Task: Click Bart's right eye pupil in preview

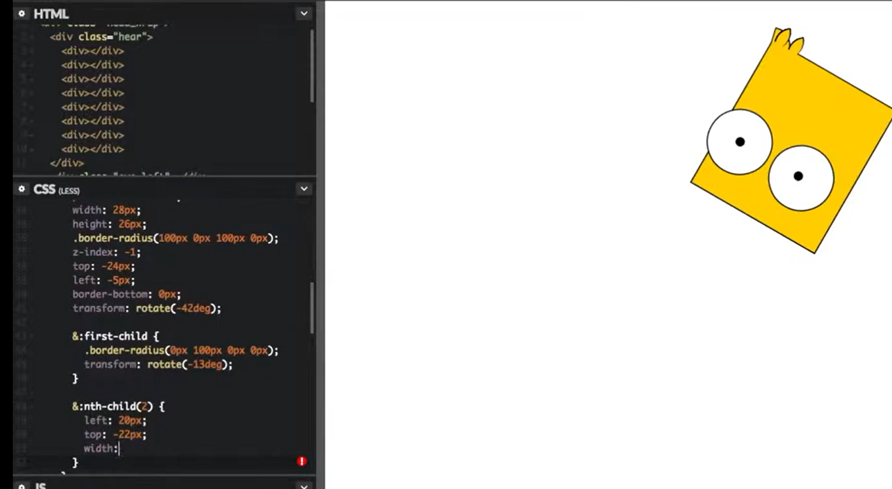Action: [x=798, y=176]
